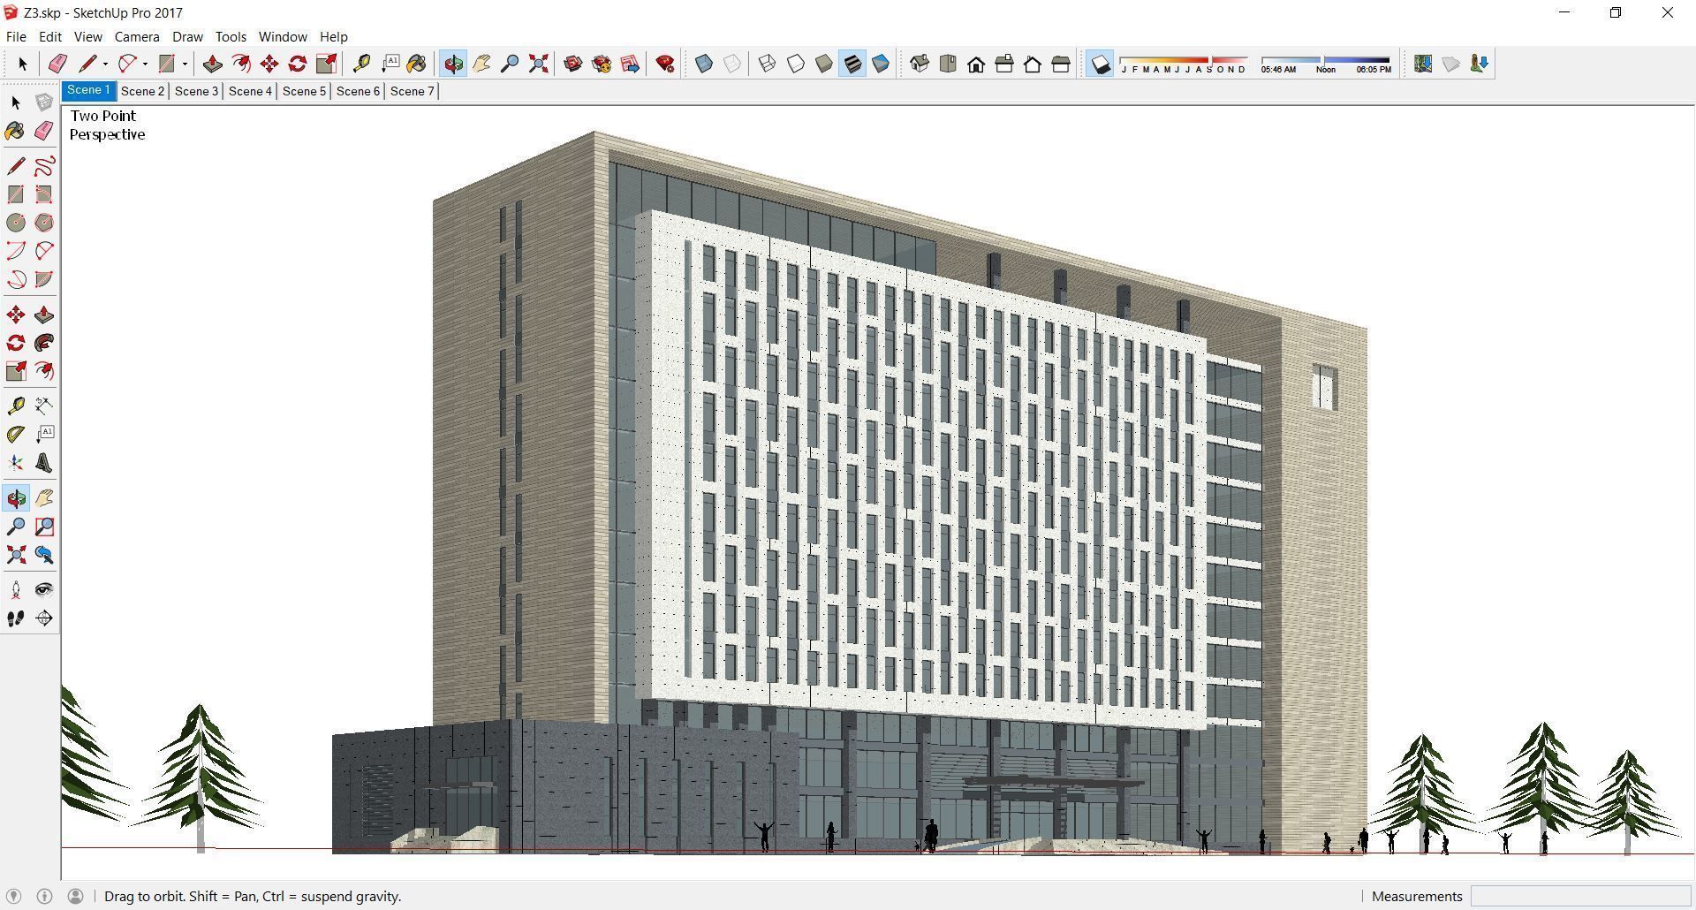Select the Look Around eye tool
The height and width of the screenshot is (910, 1696).
tap(44, 590)
